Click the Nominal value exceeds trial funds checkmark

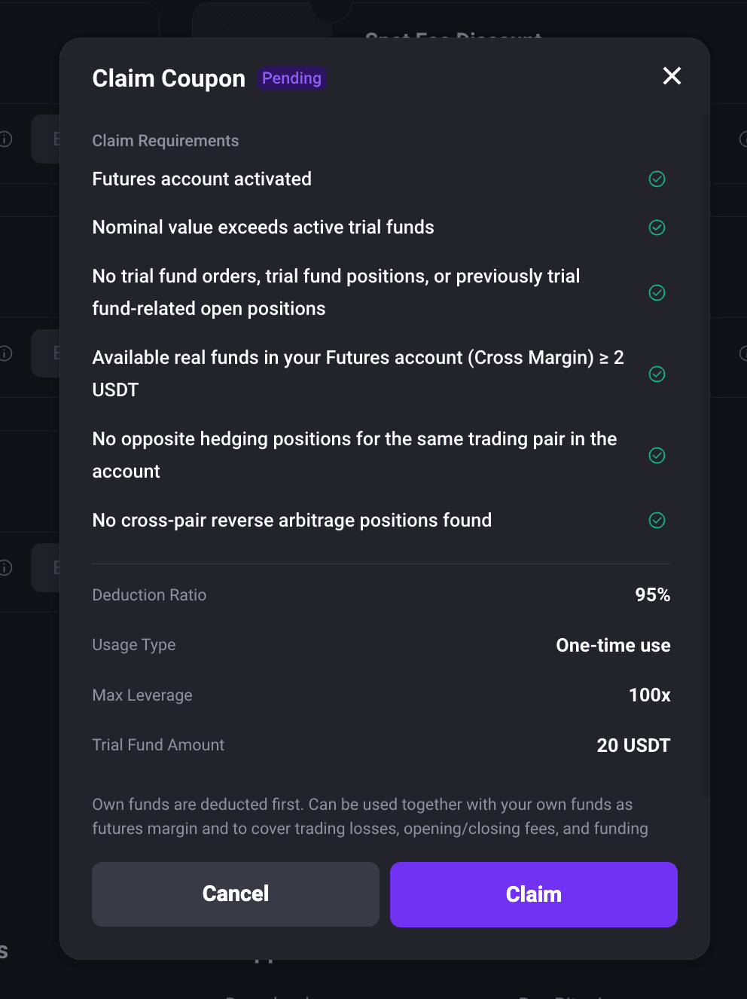[657, 228]
